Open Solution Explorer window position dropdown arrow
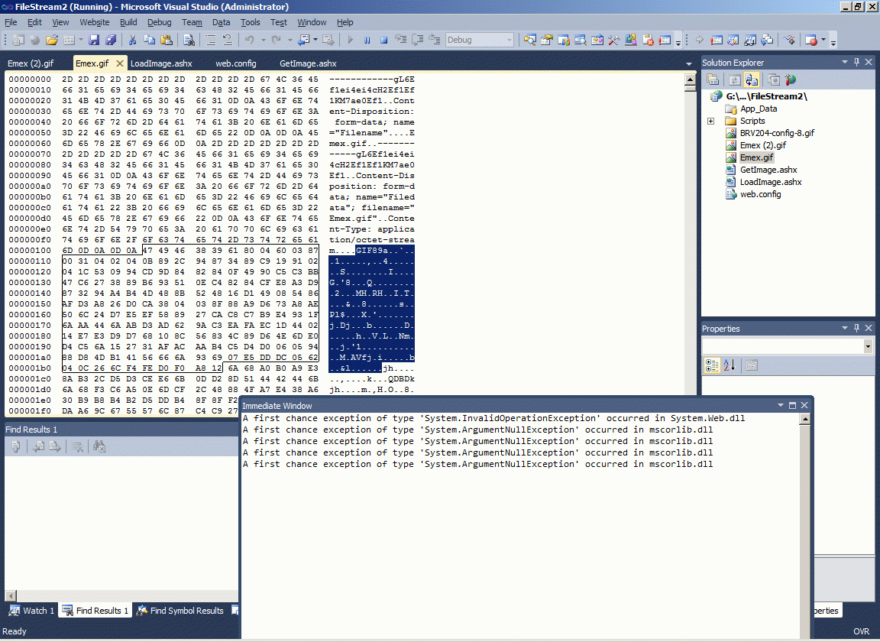Viewport: 880px width, 642px height. 845,62
